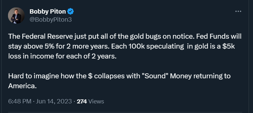This screenshot has width=253, height=113.
Task: Open the three-dot more options menu
Action: point(238,11)
